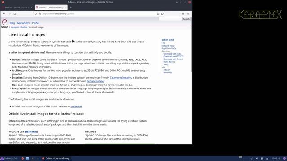The image size is (287, 161).
Task: Click the network connection tray icon
Action: click(252, 158)
